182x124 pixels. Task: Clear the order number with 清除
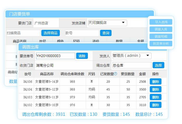coord(82,56)
